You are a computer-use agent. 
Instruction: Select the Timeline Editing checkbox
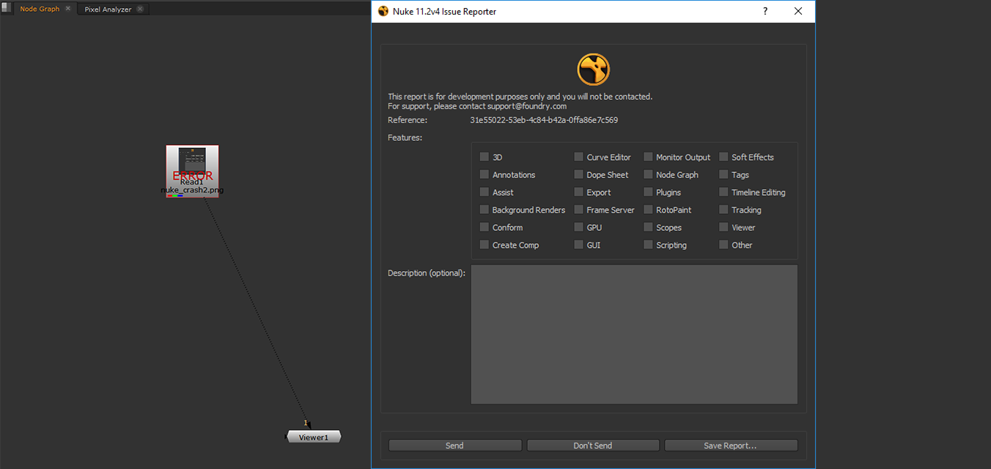click(x=723, y=192)
